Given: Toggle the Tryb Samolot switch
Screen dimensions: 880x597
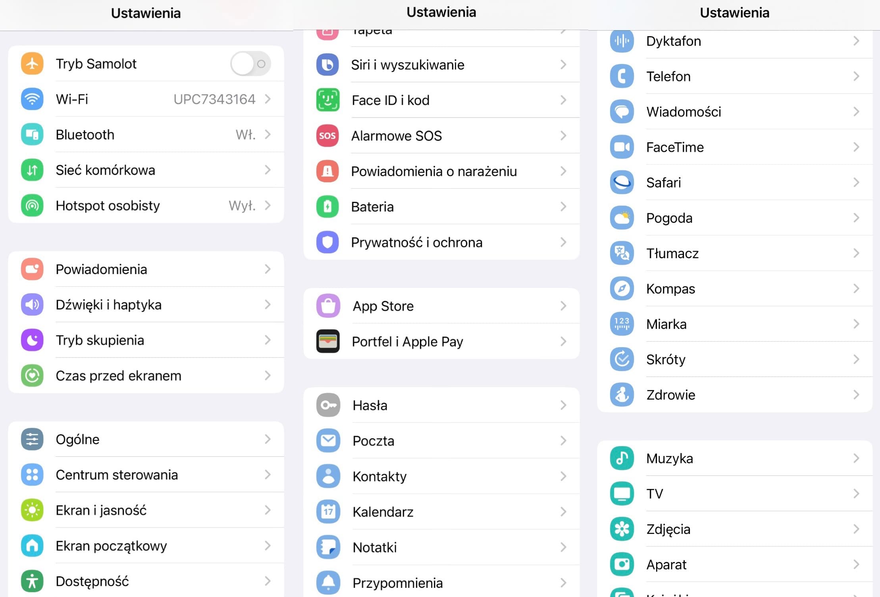Looking at the screenshot, I should tap(250, 64).
